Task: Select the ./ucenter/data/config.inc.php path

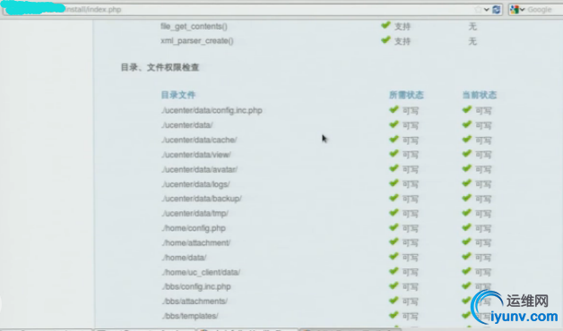Action: pyautogui.click(x=212, y=110)
